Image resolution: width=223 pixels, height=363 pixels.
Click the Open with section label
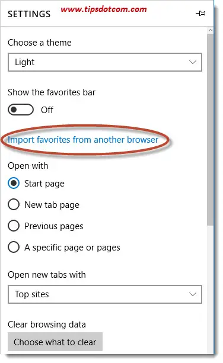[x=28, y=166]
